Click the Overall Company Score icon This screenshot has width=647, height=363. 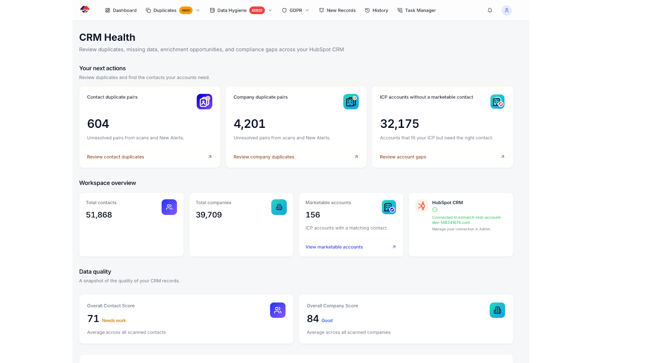pyautogui.click(x=497, y=310)
